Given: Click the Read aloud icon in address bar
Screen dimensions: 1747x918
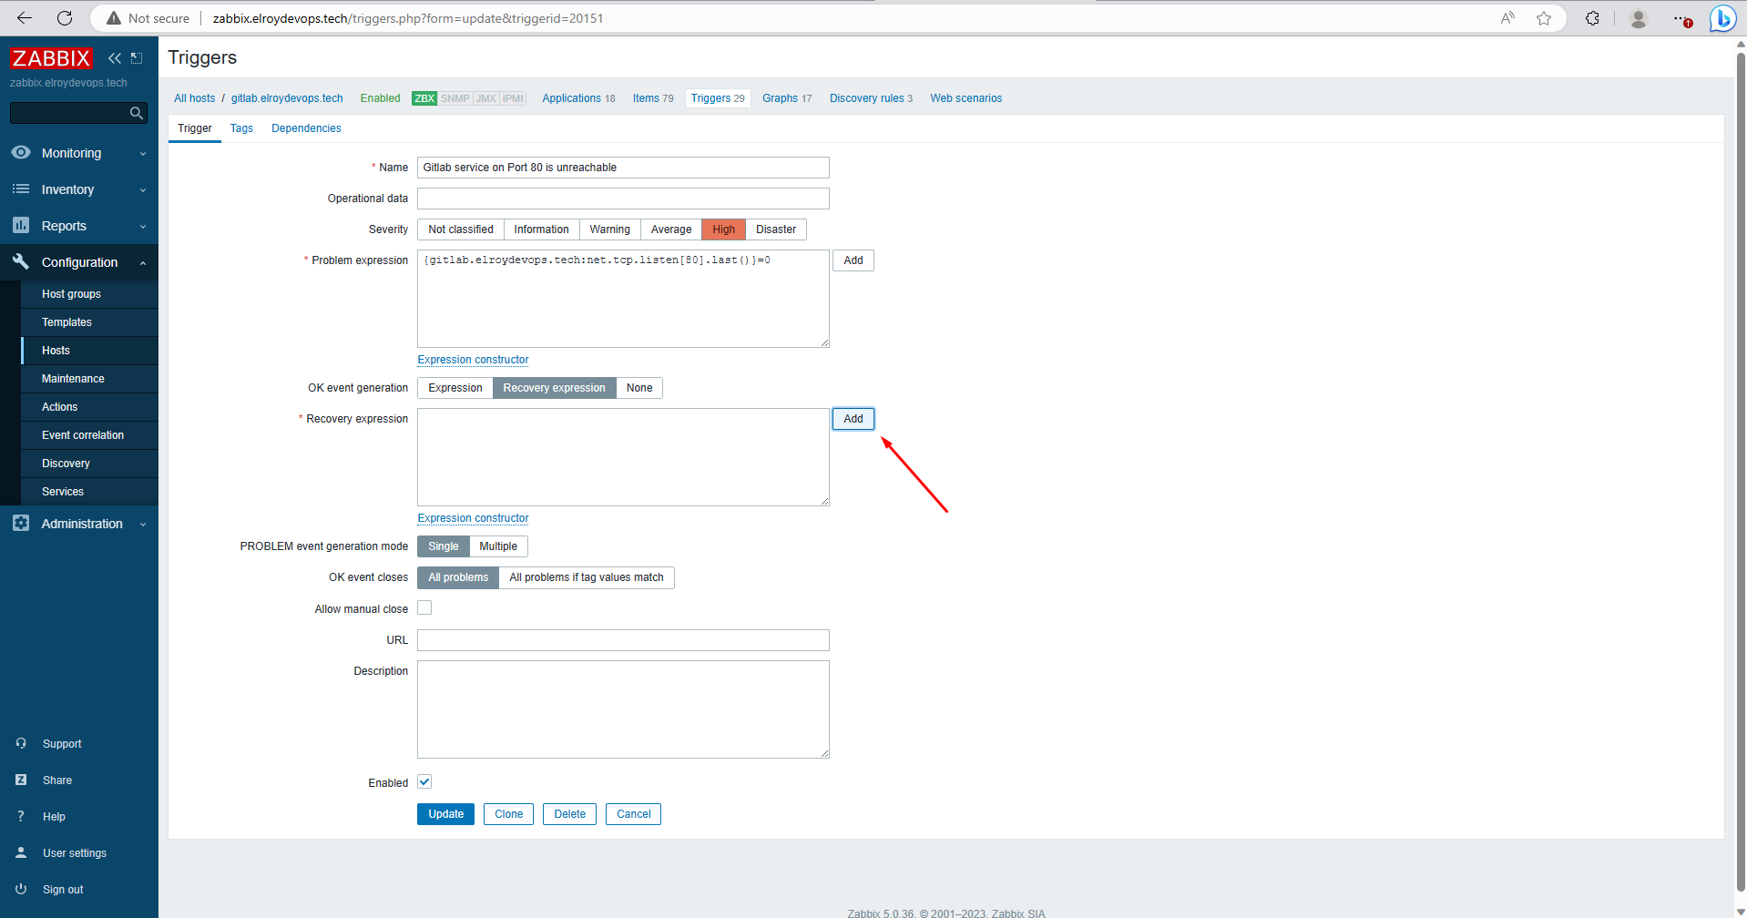Looking at the screenshot, I should pyautogui.click(x=1507, y=18).
